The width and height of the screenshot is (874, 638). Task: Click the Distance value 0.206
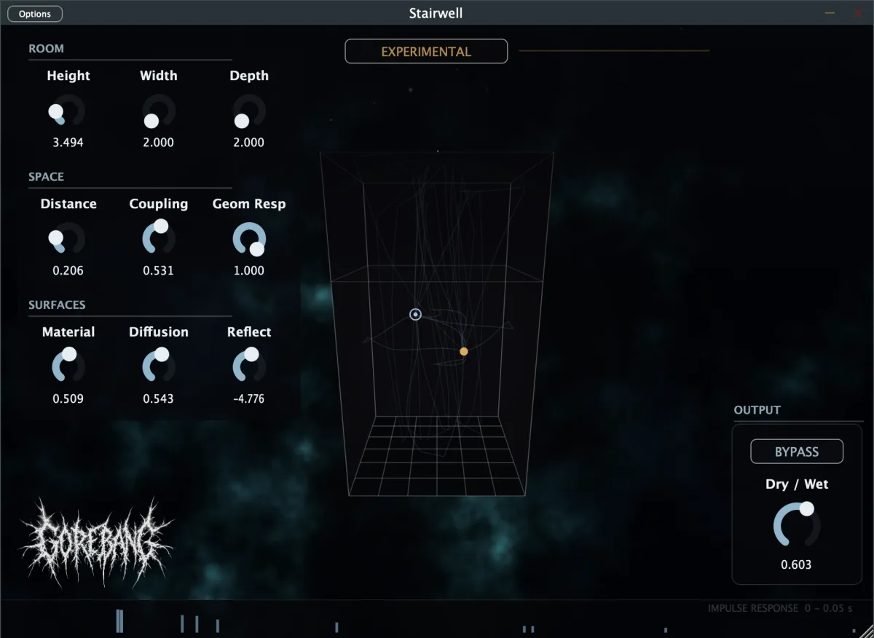click(x=68, y=271)
